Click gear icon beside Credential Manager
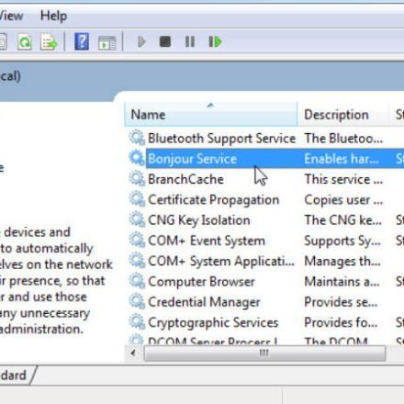404x404 pixels. [x=137, y=302]
